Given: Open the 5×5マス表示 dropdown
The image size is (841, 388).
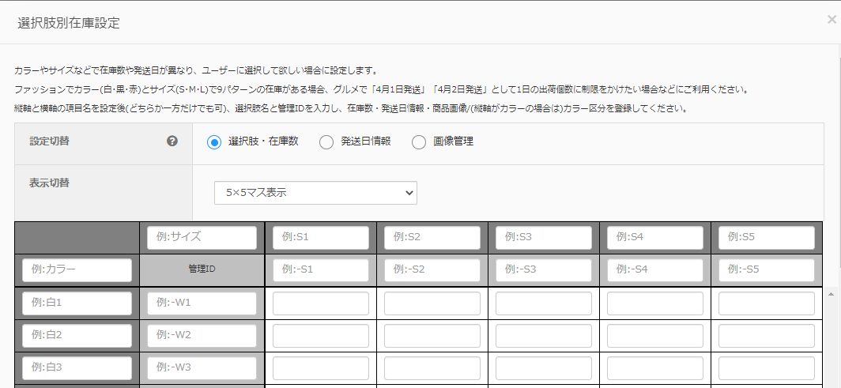Looking at the screenshot, I should point(315,192).
